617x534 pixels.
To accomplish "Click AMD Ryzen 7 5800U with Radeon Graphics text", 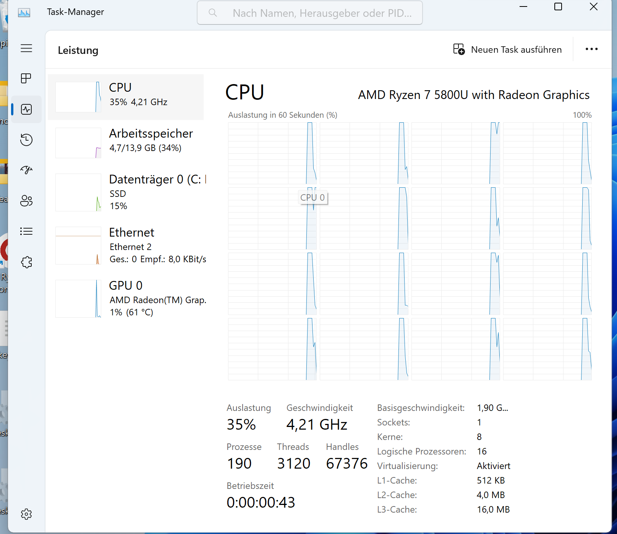I will [x=474, y=95].
